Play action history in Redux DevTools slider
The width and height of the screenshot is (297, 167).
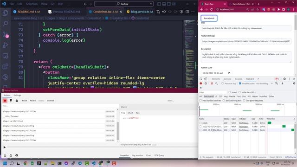coord(5,147)
